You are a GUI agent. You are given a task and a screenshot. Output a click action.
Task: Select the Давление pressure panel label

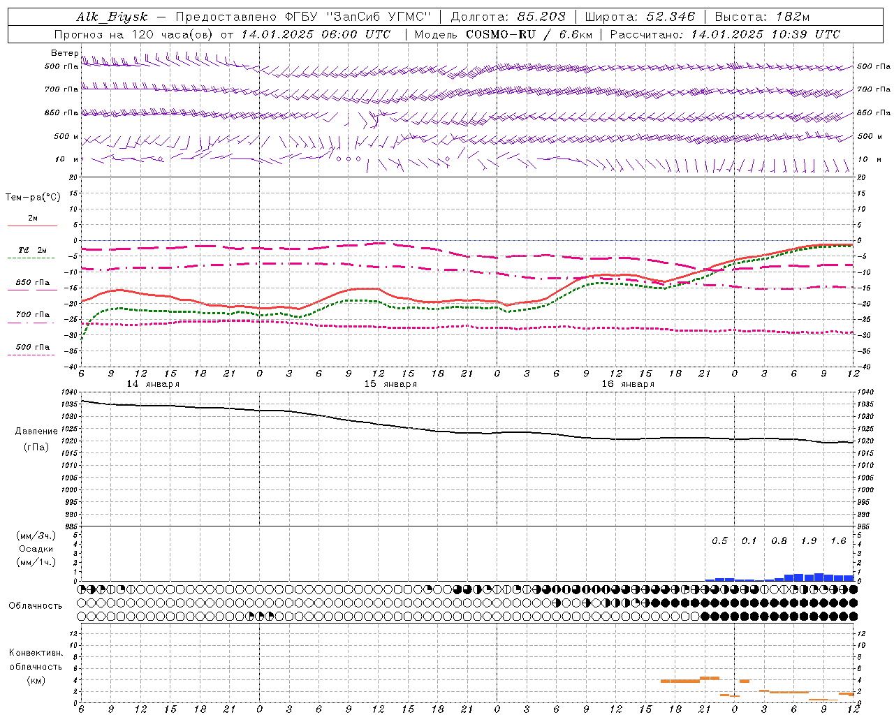pos(36,432)
